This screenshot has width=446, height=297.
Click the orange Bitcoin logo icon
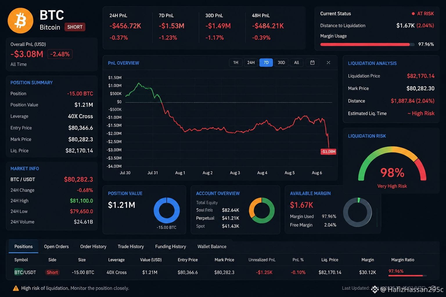[20, 21]
